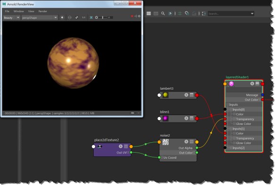Screen dimensions: 275x185
Task: Click the play triangle icon near the stop button
Action: click(x=136, y=16)
